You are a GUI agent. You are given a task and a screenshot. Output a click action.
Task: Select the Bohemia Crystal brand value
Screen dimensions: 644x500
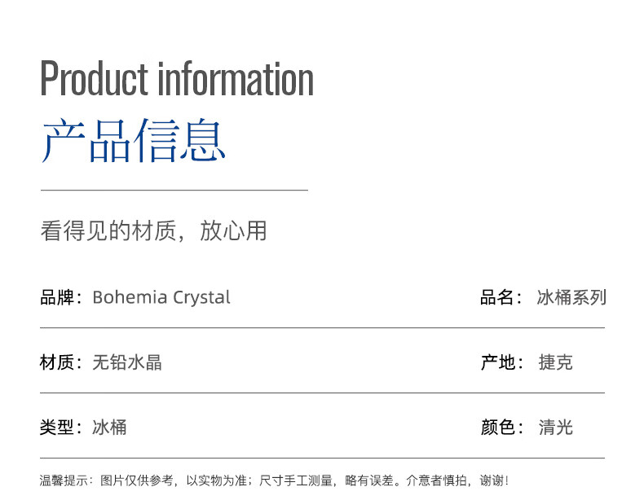coord(161,297)
